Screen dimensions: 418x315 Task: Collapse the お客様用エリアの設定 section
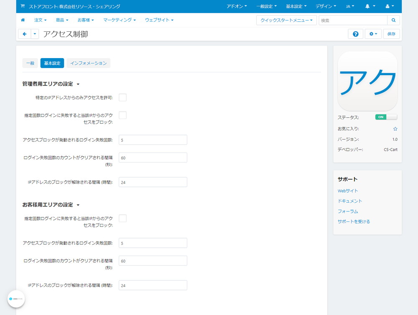coord(51,205)
